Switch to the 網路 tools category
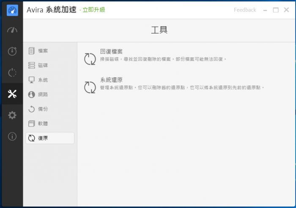This screenshot has width=296, height=208. point(50,94)
